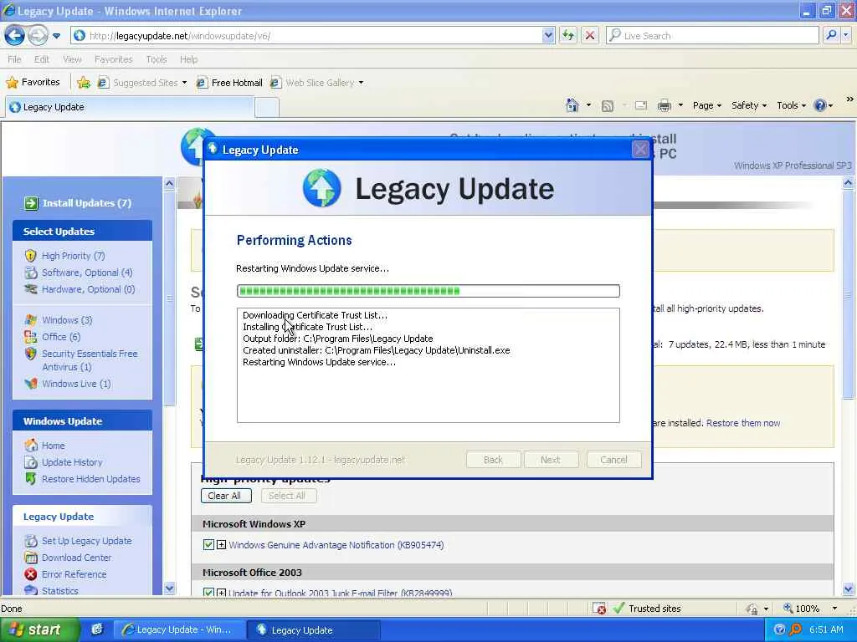Open the recent pages dropdown arrow
This screenshot has width=857, height=642.
coord(56,36)
